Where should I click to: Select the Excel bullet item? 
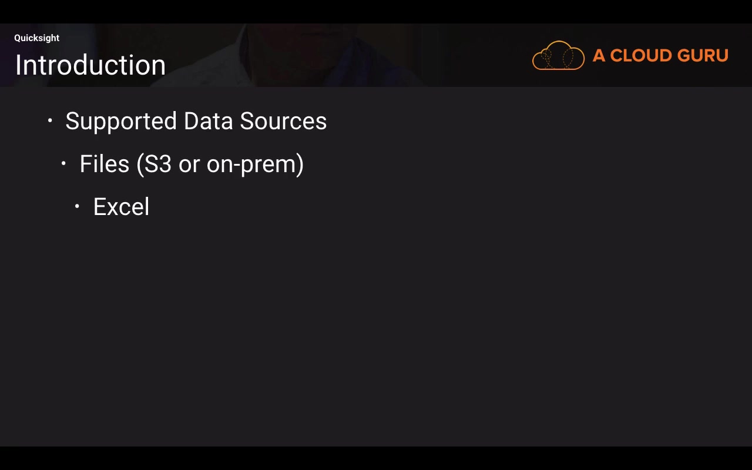click(x=121, y=207)
